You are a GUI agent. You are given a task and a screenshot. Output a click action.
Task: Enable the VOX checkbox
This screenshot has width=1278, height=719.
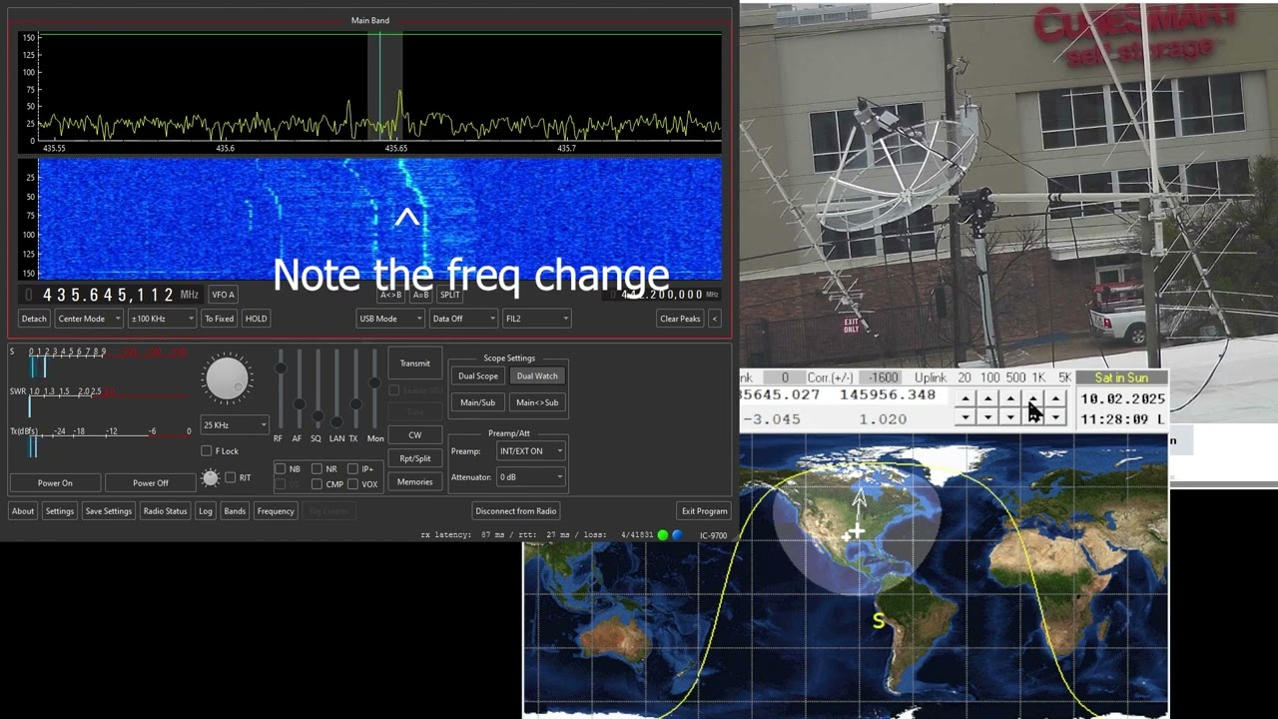352,484
